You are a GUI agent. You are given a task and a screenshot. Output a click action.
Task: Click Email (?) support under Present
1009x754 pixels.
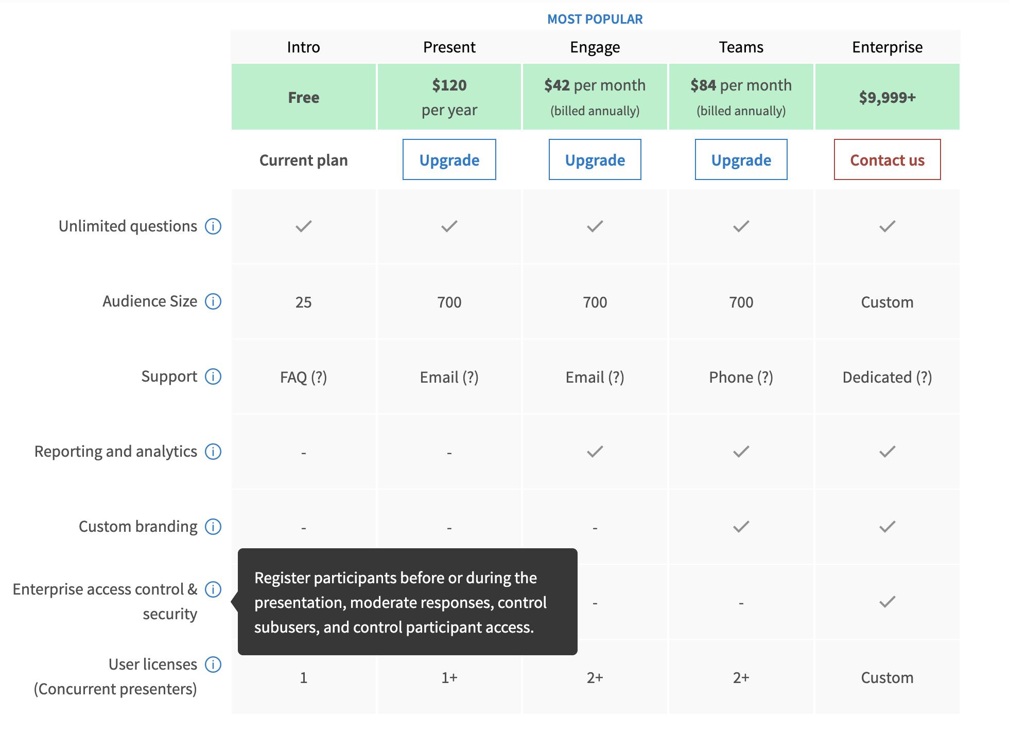pos(449,378)
